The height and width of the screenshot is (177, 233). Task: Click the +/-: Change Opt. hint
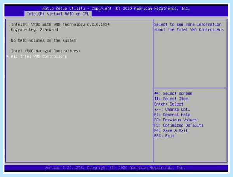point(172,109)
